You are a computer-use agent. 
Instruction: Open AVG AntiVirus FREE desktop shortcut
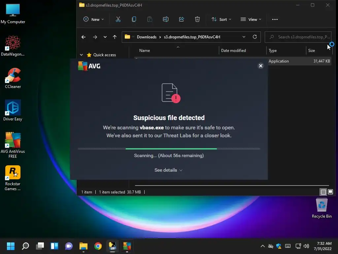[13, 145]
